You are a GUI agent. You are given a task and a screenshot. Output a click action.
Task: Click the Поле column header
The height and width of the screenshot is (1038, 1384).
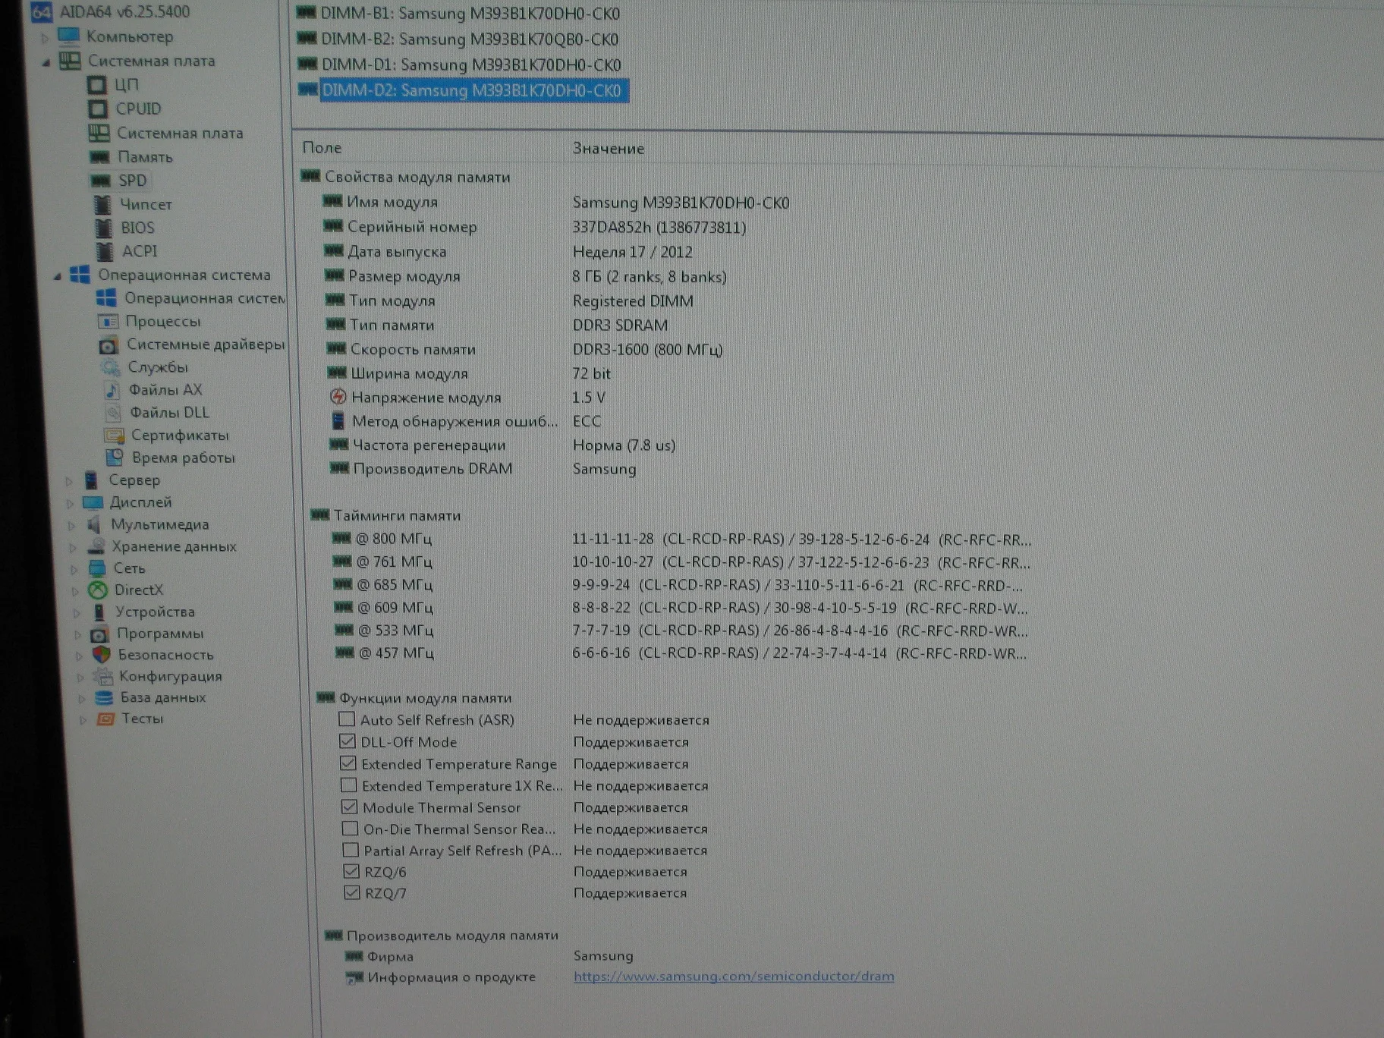(322, 148)
